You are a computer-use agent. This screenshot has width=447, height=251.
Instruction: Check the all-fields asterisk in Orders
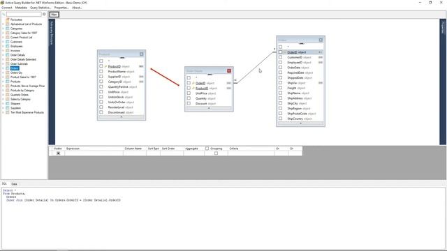point(280,47)
